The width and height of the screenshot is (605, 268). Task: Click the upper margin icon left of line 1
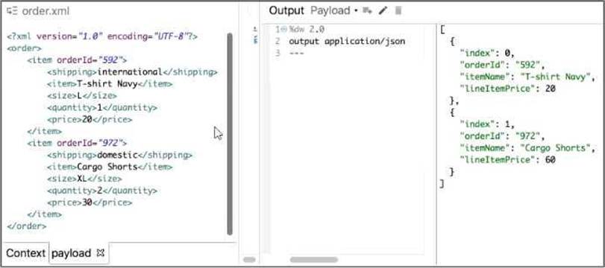coord(255,29)
